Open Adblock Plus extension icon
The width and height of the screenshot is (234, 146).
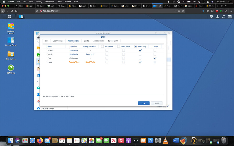point(217,11)
